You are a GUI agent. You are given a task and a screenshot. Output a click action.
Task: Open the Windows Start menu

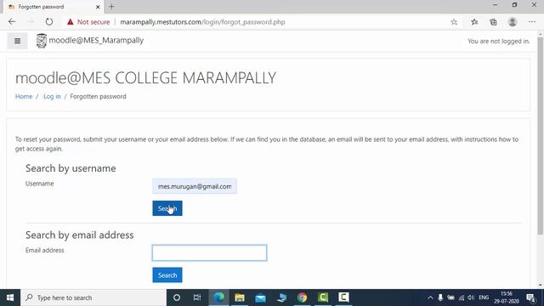(x=10, y=297)
